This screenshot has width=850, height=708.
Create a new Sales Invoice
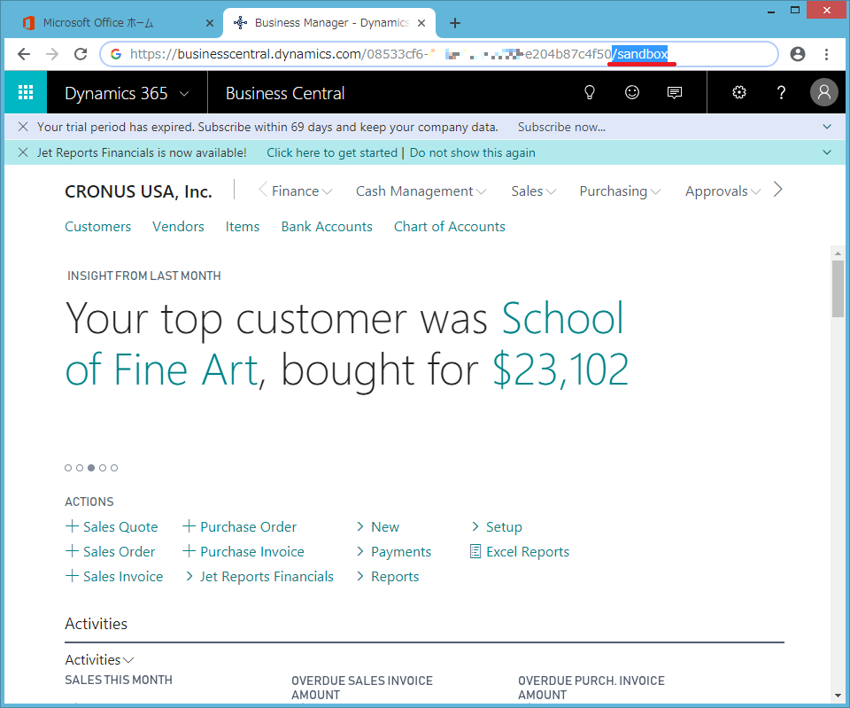tap(114, 577)
